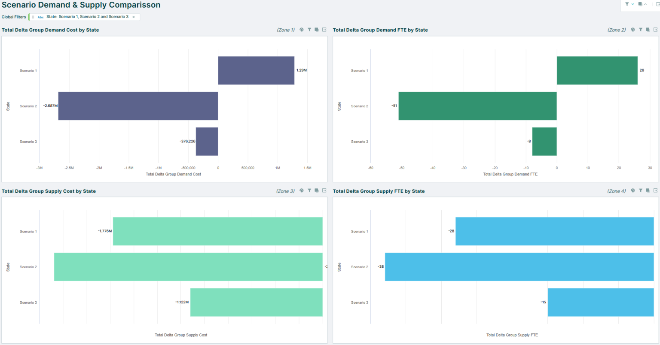Open the color palette icon in Zone 1
The width and height of the screenshot is (660, 345).
[301, 30]
